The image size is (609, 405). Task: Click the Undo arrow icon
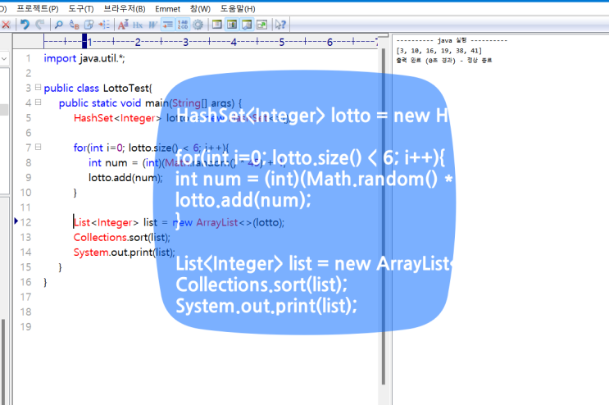click(25, 25)
